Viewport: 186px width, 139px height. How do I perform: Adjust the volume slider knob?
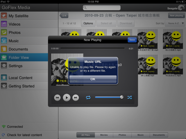pyautogui.click(x=121, y=97)
